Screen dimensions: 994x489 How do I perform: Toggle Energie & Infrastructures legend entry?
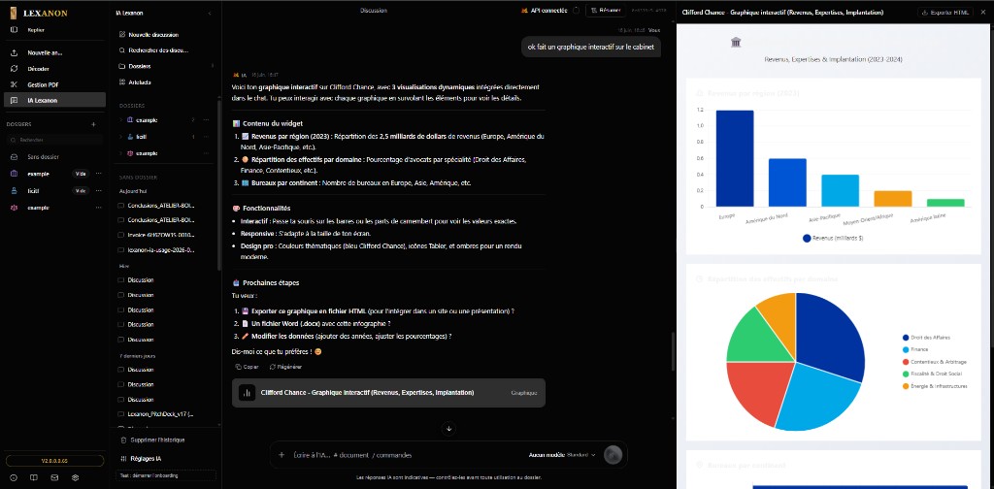pos(935,386)
